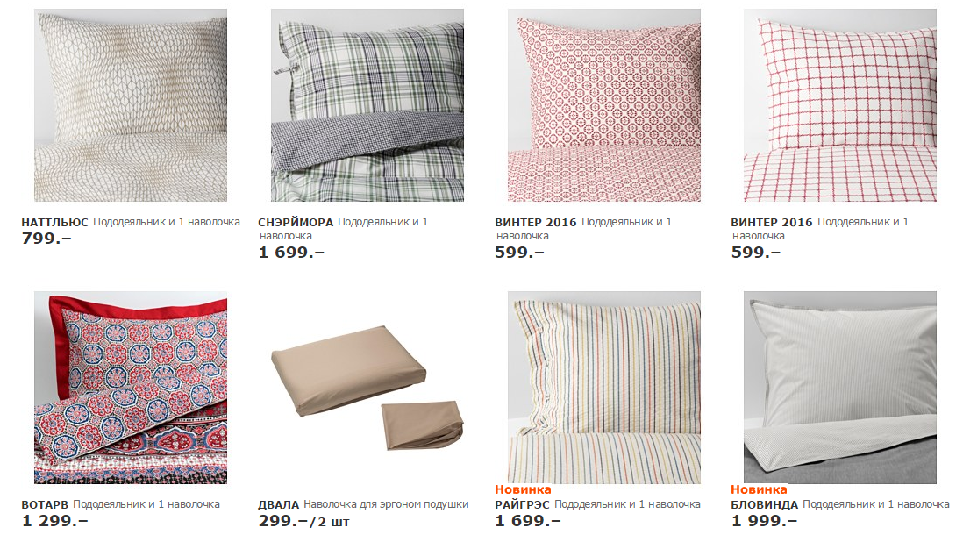
Task: Select the ДВАЛА product name link
Action: 279,505
